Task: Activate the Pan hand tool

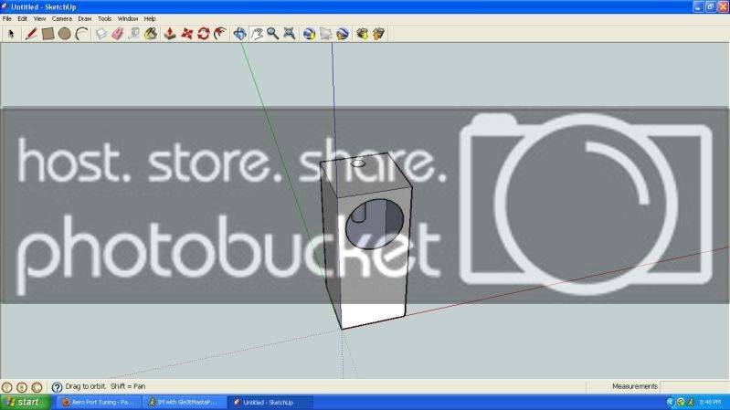Action: tap(257, 34)
